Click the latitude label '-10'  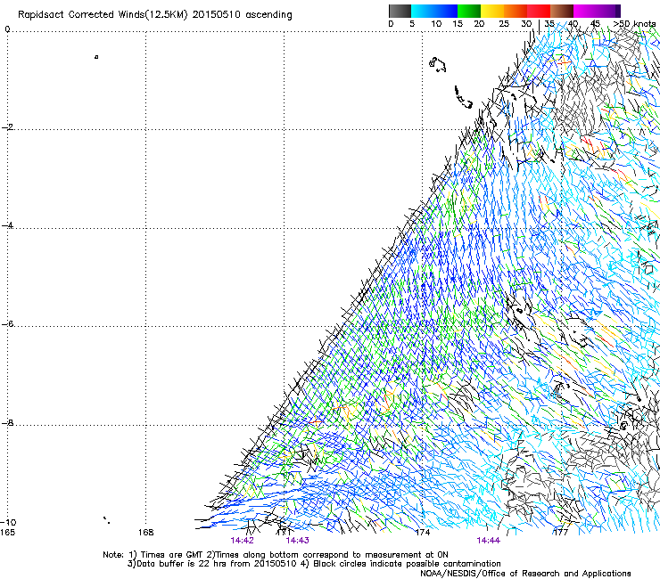point(8,522)
